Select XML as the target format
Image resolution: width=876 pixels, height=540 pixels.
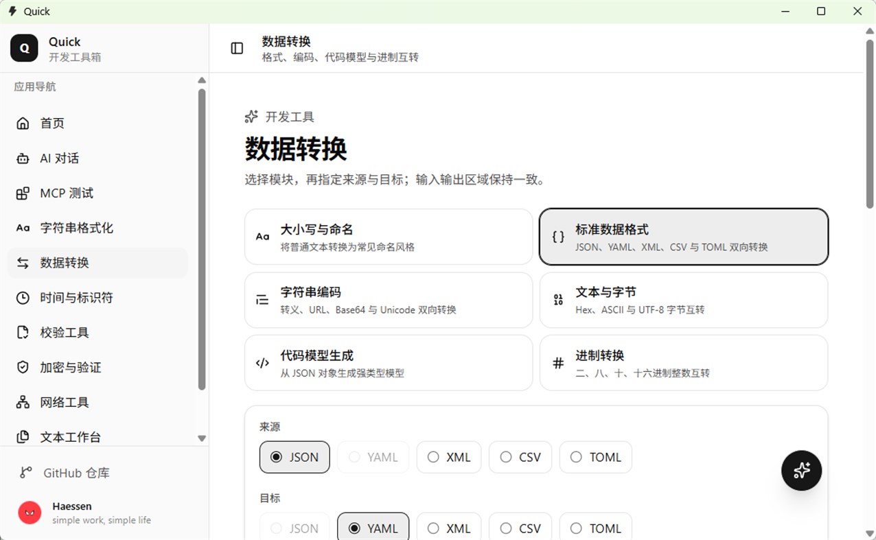pyautogui.click(x=449, y=528)
